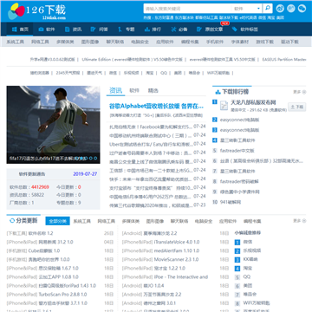Open 排行 menu label in nav bar
Viewport: 312px width, 312px height.
157,29
